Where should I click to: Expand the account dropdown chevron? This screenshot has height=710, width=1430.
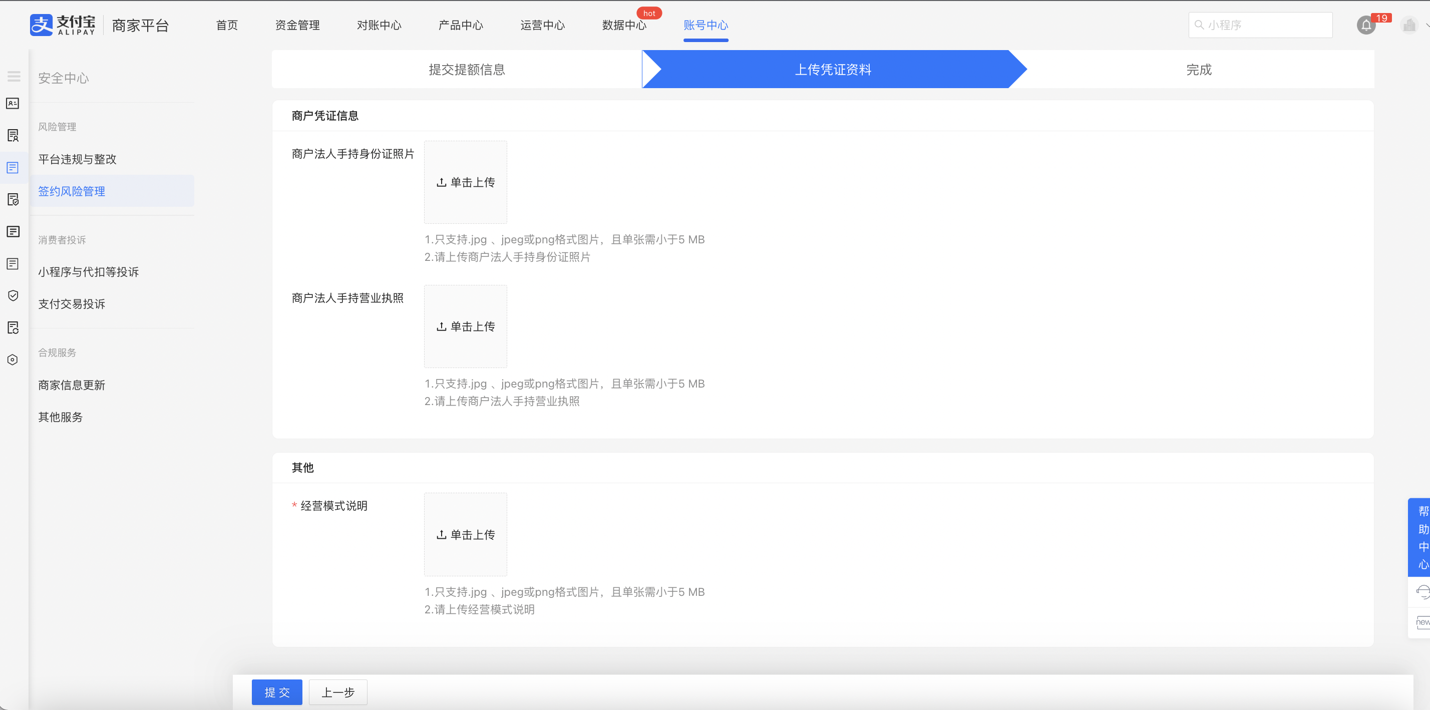1427,26
